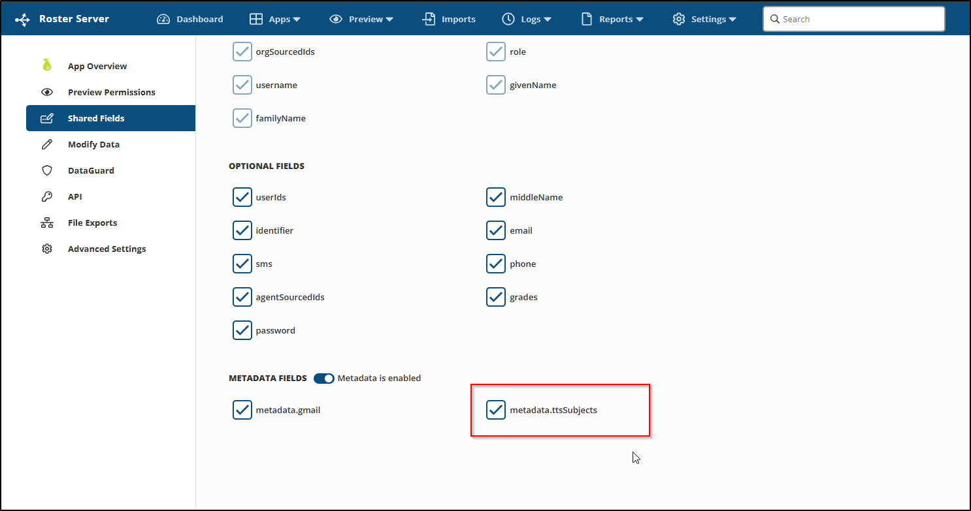Toggle the familyName checkbox
Viewport: 971px width, 511px height.
242,118
